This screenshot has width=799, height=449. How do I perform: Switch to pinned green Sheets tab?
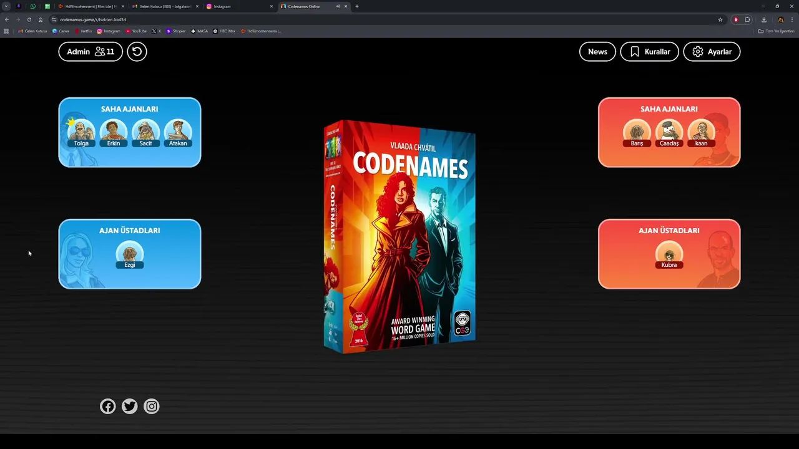(x=47, y=6)
